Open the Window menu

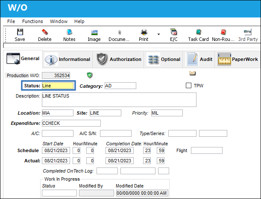59,21
